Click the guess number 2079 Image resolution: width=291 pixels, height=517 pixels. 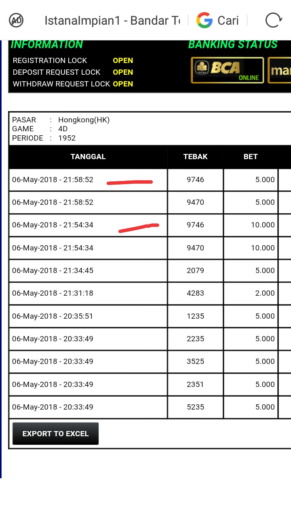click(x=195, y=271)
